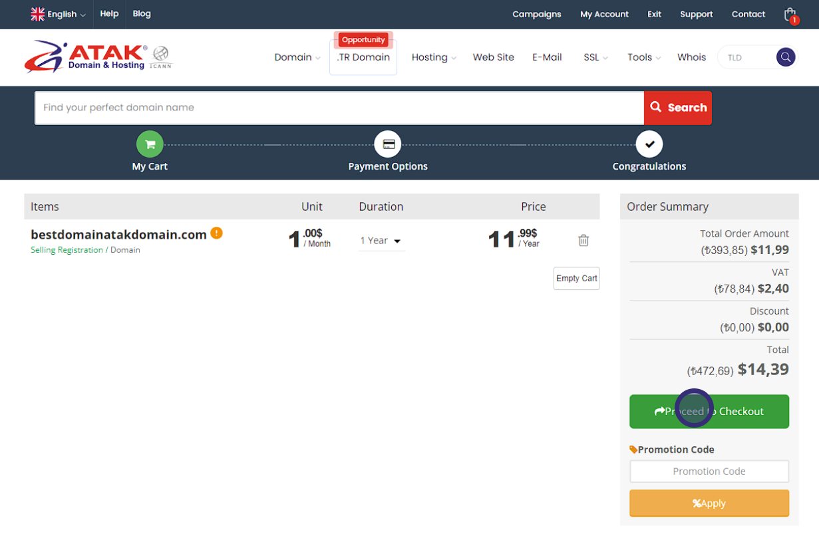Click the Selling Registration link text
Image resolution: width=819 pixels, height=542 pixels.
pos(67,250)
